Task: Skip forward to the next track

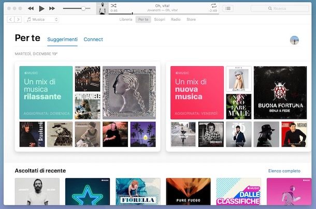Action: coord(52,8)
